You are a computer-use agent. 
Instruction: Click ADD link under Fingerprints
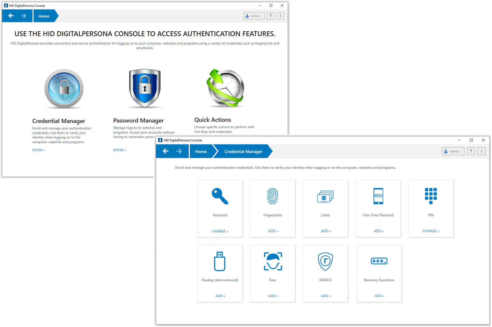coord(273,231)
